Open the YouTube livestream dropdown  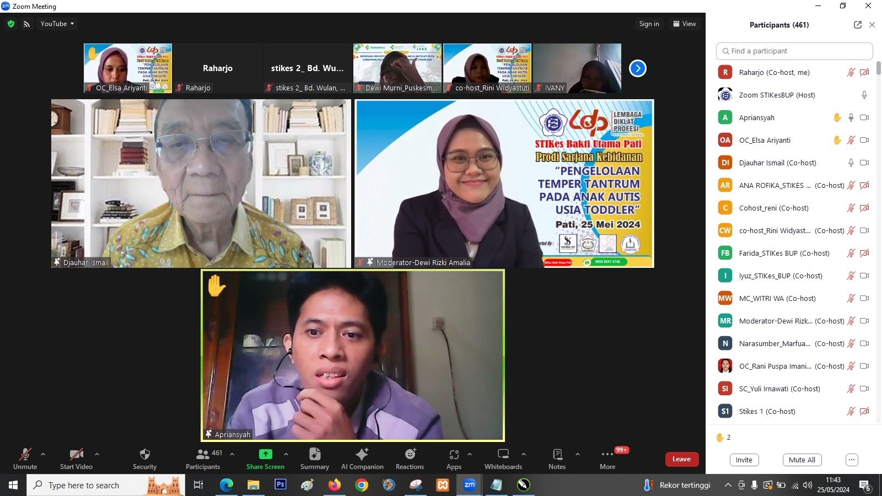[57, 24]
